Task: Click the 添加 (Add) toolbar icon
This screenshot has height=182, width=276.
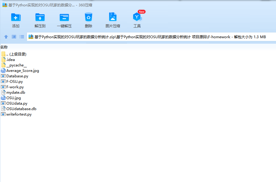Action: click(16, 17)
